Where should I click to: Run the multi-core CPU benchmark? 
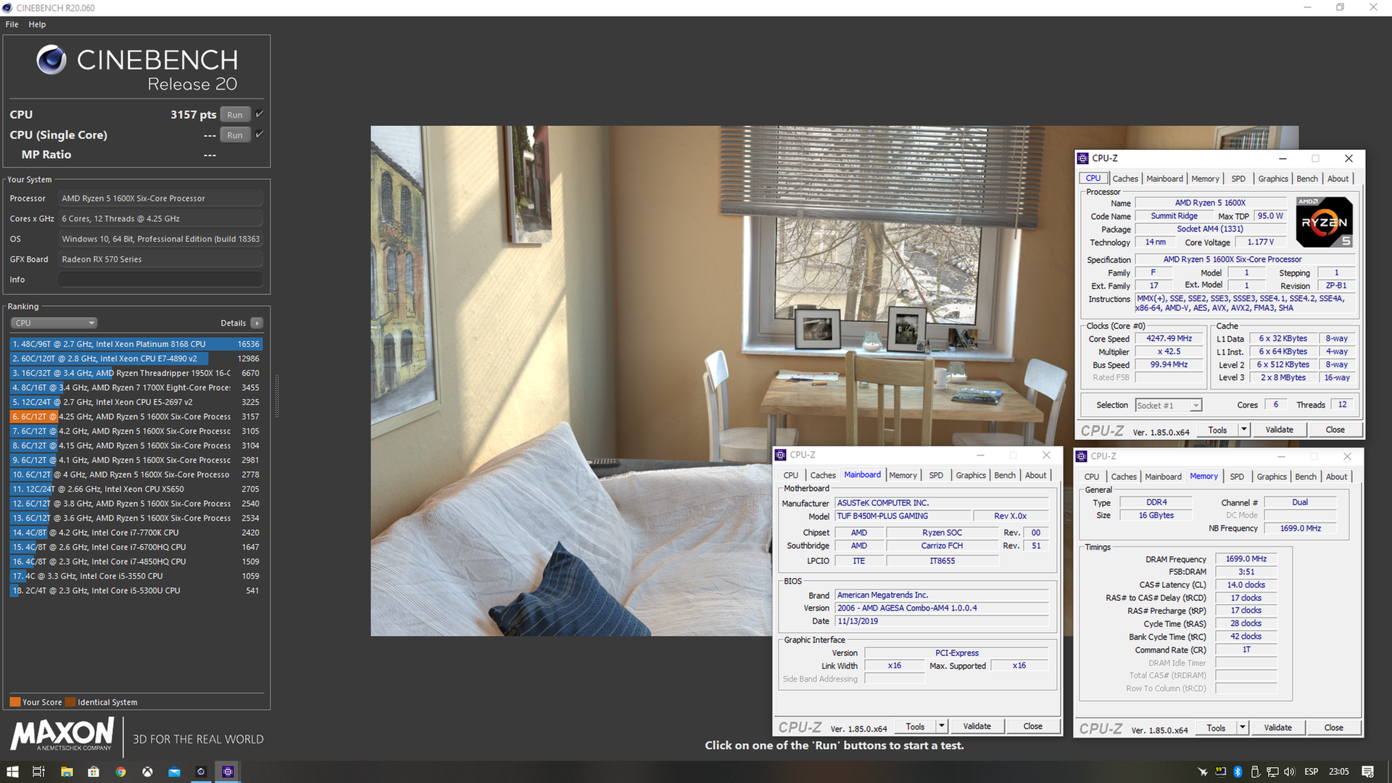[235, 115]
